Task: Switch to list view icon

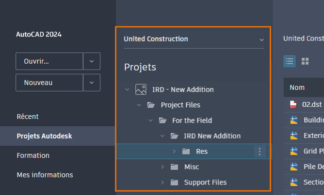Action: point(290,61)
